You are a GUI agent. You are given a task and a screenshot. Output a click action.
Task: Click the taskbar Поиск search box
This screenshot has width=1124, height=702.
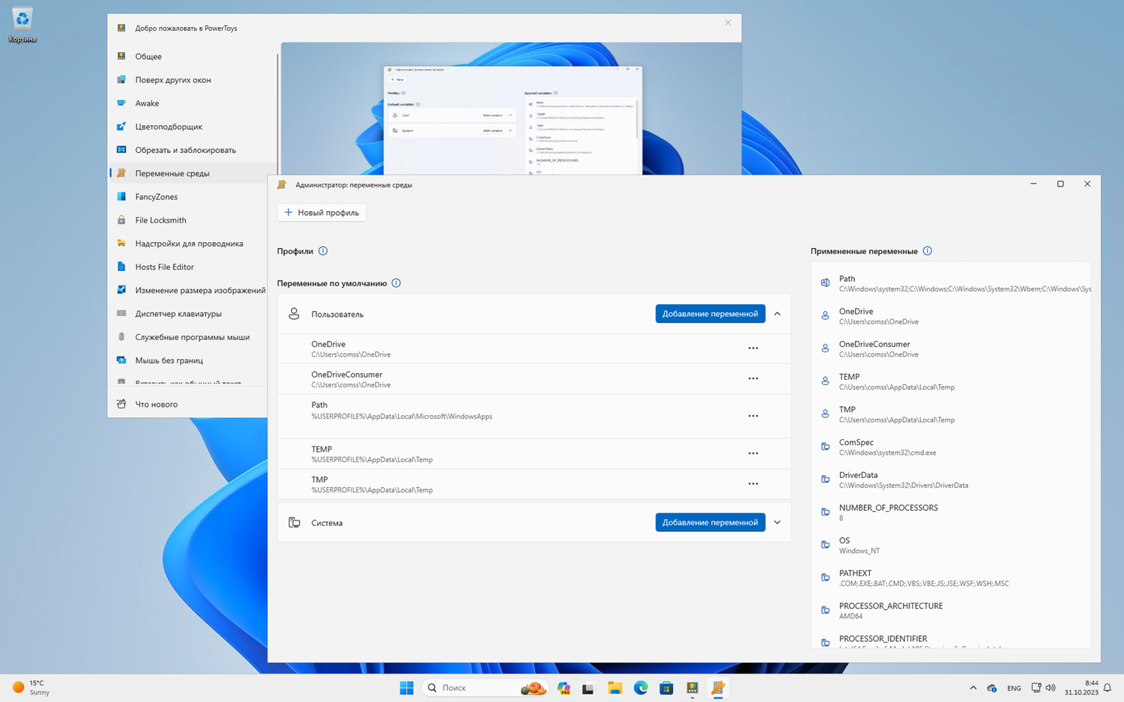click(x=486, y=688)
